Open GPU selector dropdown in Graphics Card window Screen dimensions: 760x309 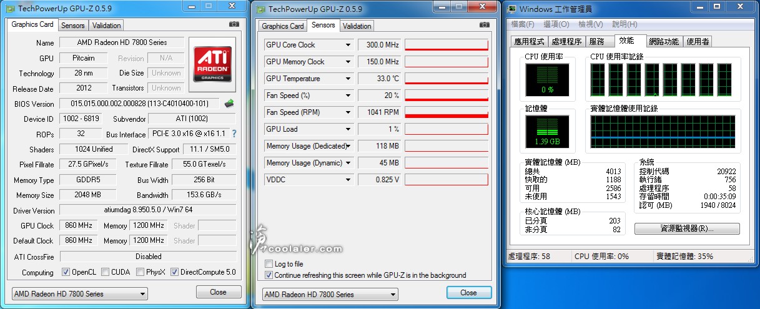(x=80, y=293)
